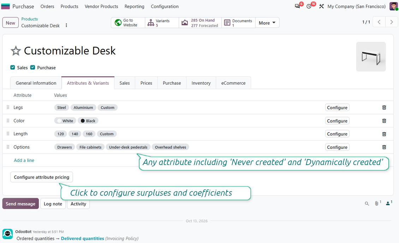399x243 pixels.
Task: Open the Configuration menu
Action: tap(165, 6)
